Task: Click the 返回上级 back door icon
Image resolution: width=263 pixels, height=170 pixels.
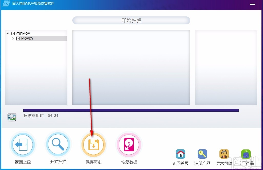Action: pos(23,145)
